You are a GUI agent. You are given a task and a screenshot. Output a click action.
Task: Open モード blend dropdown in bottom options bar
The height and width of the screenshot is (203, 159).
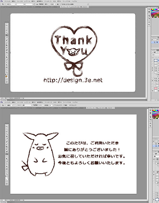(x=27, y=105)
